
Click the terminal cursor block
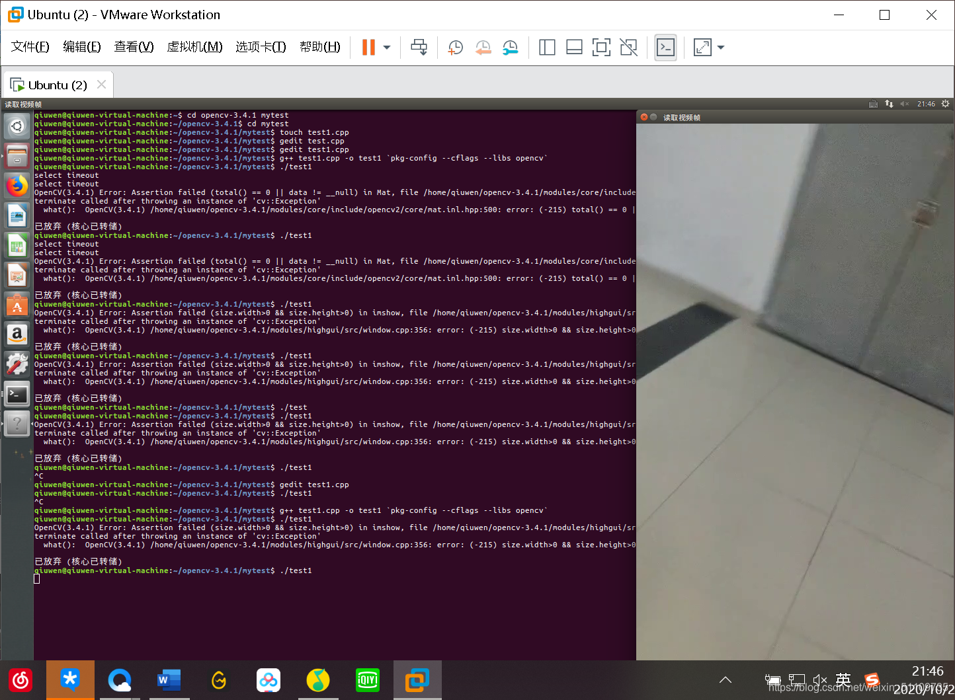pos(37,579)
